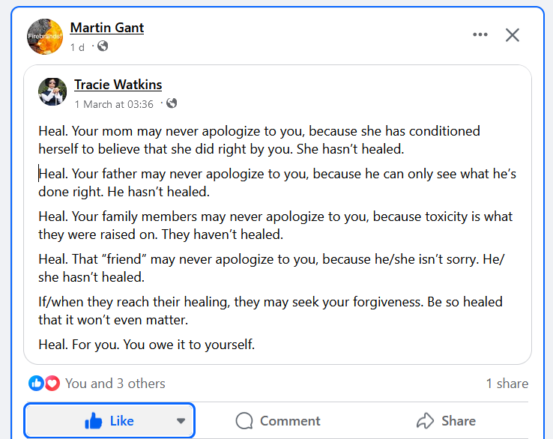553x439 pixels.
Task: View who reacted: You and 3 others
Action: 115,384
